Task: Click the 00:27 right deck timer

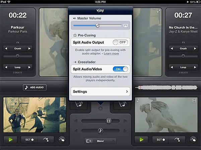Action: click(183, 15)
